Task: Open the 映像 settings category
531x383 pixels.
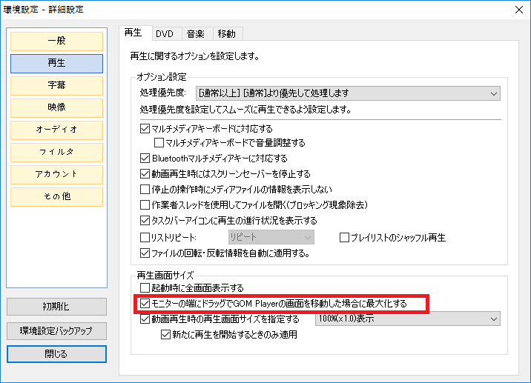Action: tap(56, 108)
